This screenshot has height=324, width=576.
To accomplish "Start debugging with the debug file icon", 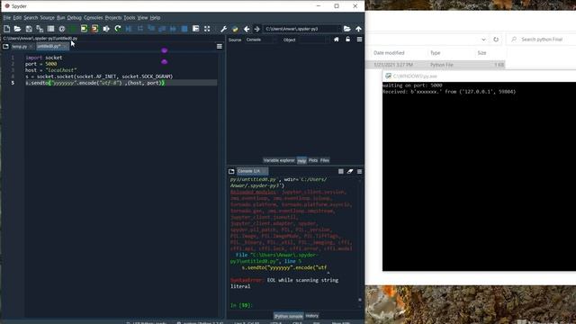I will click(129, 29).
